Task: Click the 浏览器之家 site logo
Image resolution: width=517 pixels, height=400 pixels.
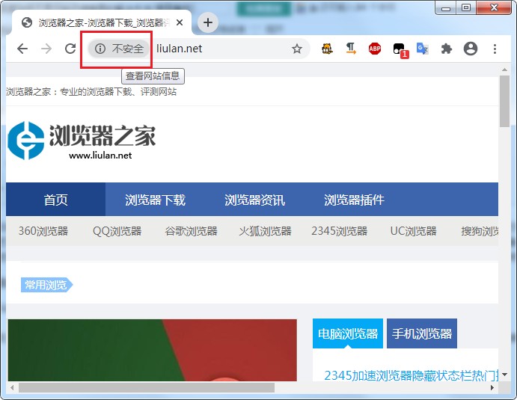Action: coord(82,141)
